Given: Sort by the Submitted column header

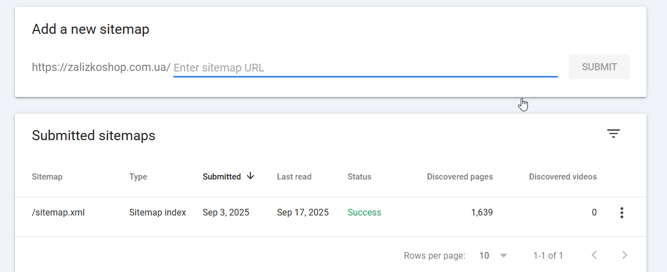Looking at the screenshot, I should (222, 177).
